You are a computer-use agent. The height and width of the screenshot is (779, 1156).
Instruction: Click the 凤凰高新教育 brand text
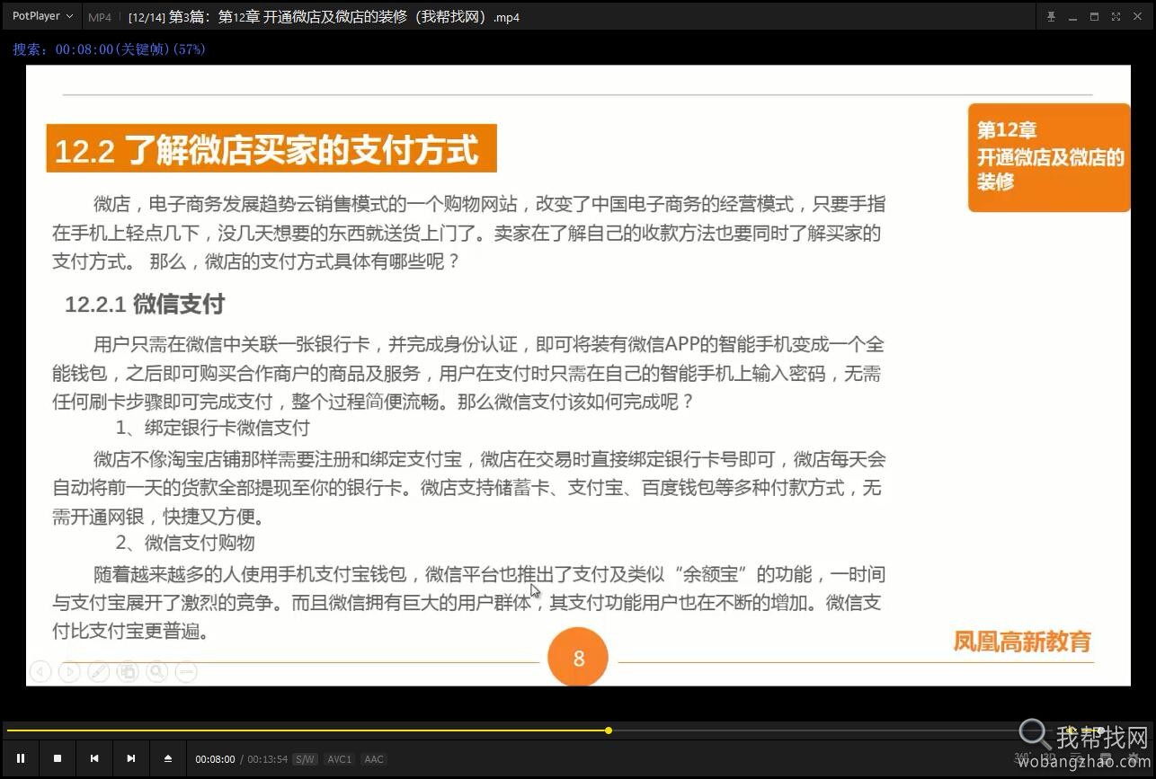pos(1022,642)
